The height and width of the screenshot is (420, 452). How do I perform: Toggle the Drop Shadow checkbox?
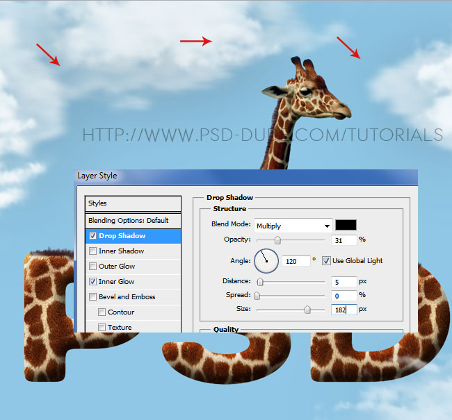pyautogui.click(x=92, y=236)
